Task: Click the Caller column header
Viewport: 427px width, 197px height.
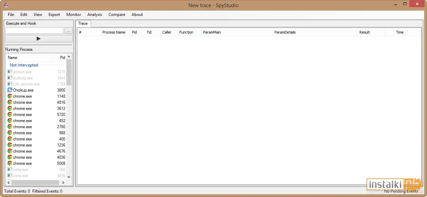Action: click(169, 32)
